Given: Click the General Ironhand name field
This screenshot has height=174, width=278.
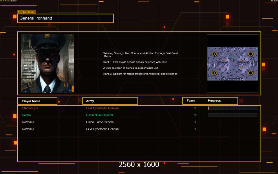Looking at the screenshot, I should pyautogui.click(x=65, y=18).
